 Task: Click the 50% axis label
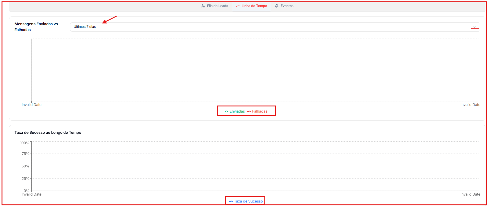[x=25, y=166]
